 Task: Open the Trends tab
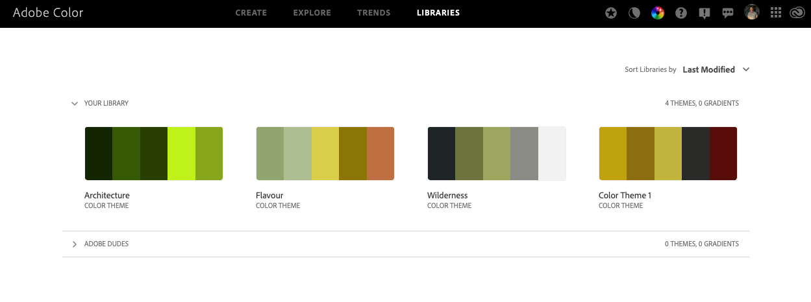click(374, 13)
